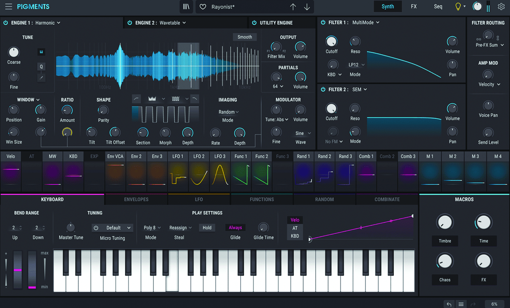Click the Filter 1 Cutoff knob
This screenshot has height=308, width=510.
tap(331, 42)
